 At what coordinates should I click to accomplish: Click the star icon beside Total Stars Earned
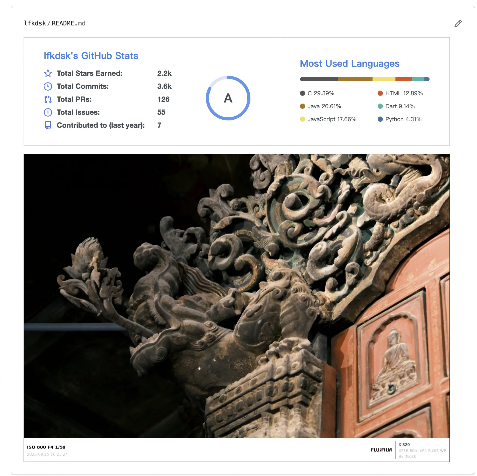click(48, 73)
